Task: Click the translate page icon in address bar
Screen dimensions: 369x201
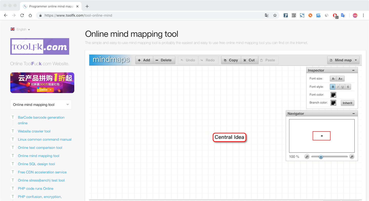Action: tap(267, 15)
